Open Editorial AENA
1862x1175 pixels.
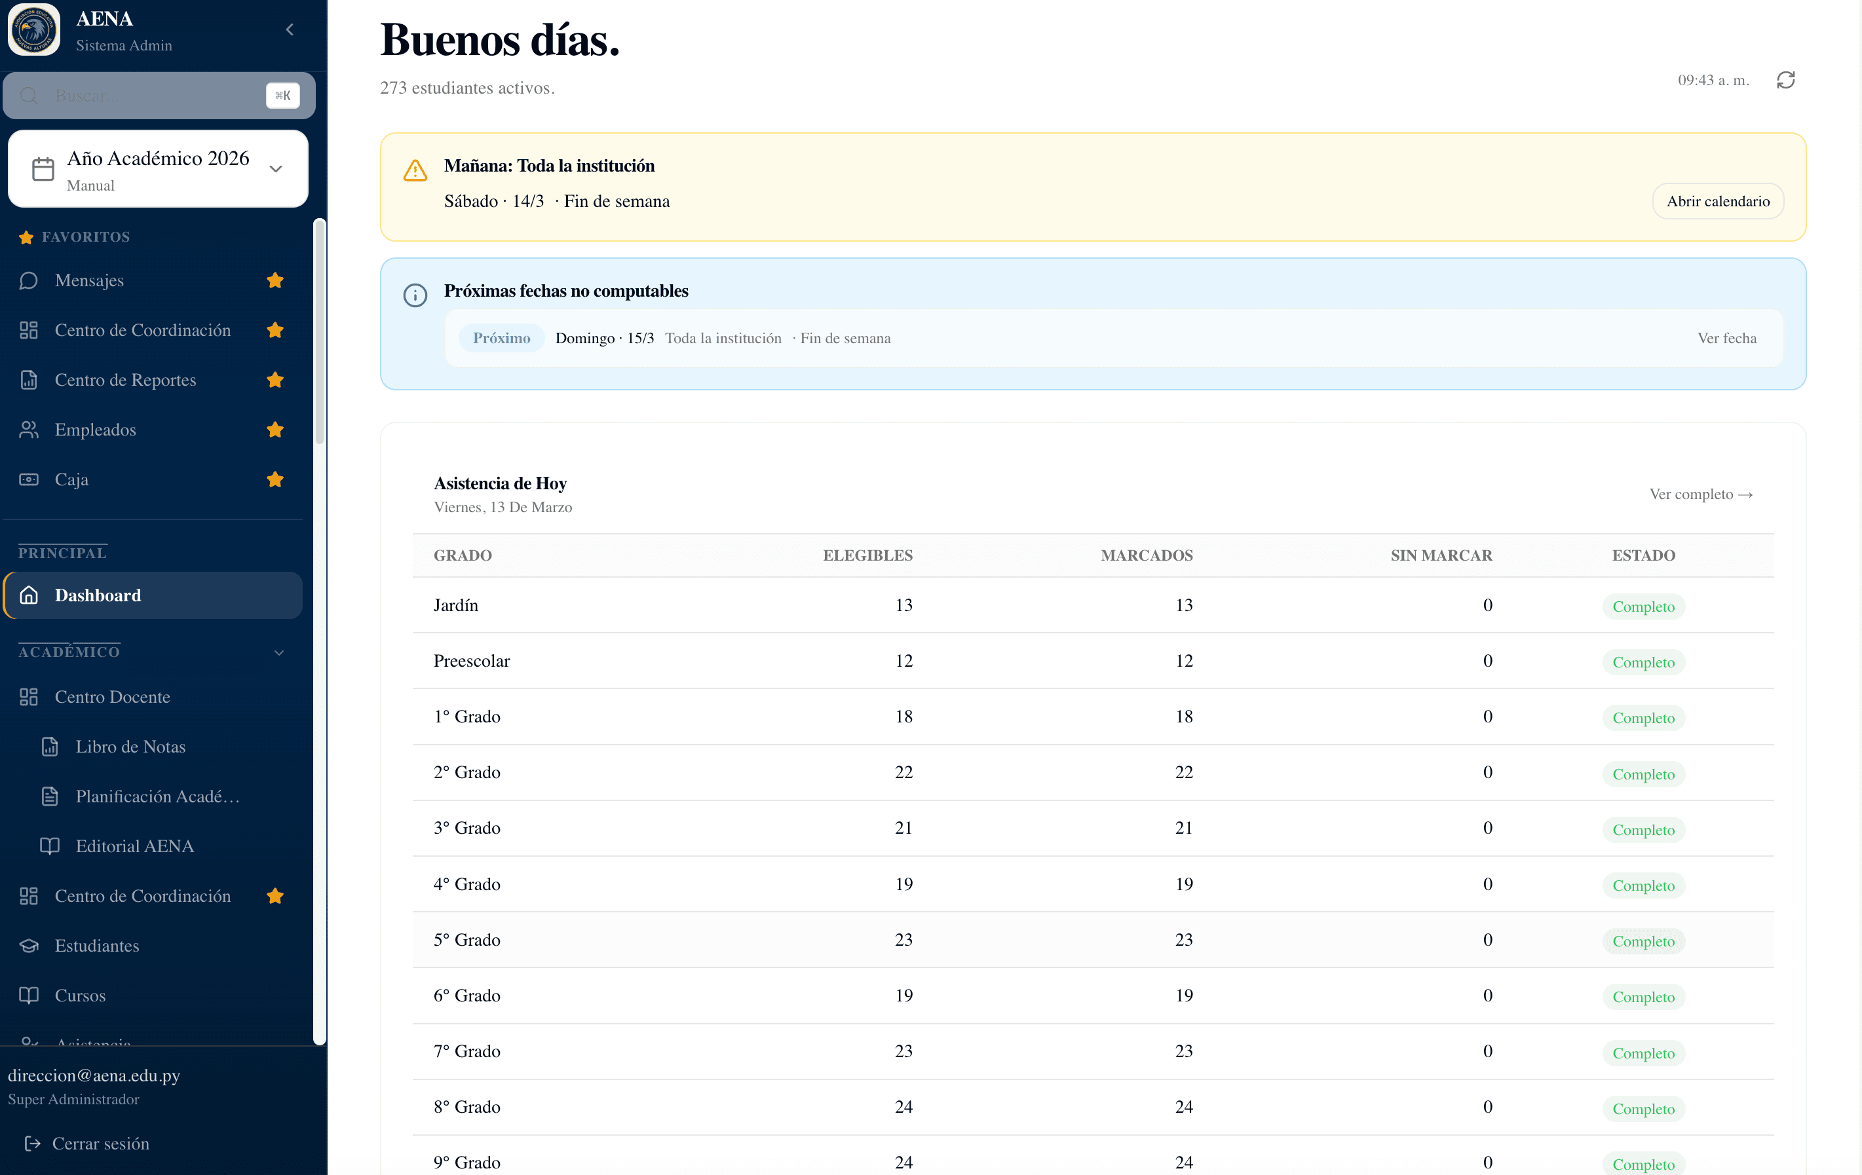coord(134,846)
